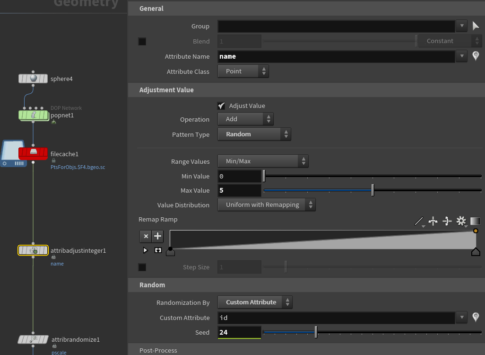The height and width of the screenshot is (355, 485).
Task: Open the Randomization By dropdown
Action: tap(255, 302)
